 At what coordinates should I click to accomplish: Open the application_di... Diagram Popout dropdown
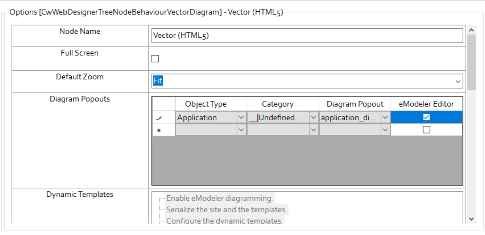(x=385, y=118)
